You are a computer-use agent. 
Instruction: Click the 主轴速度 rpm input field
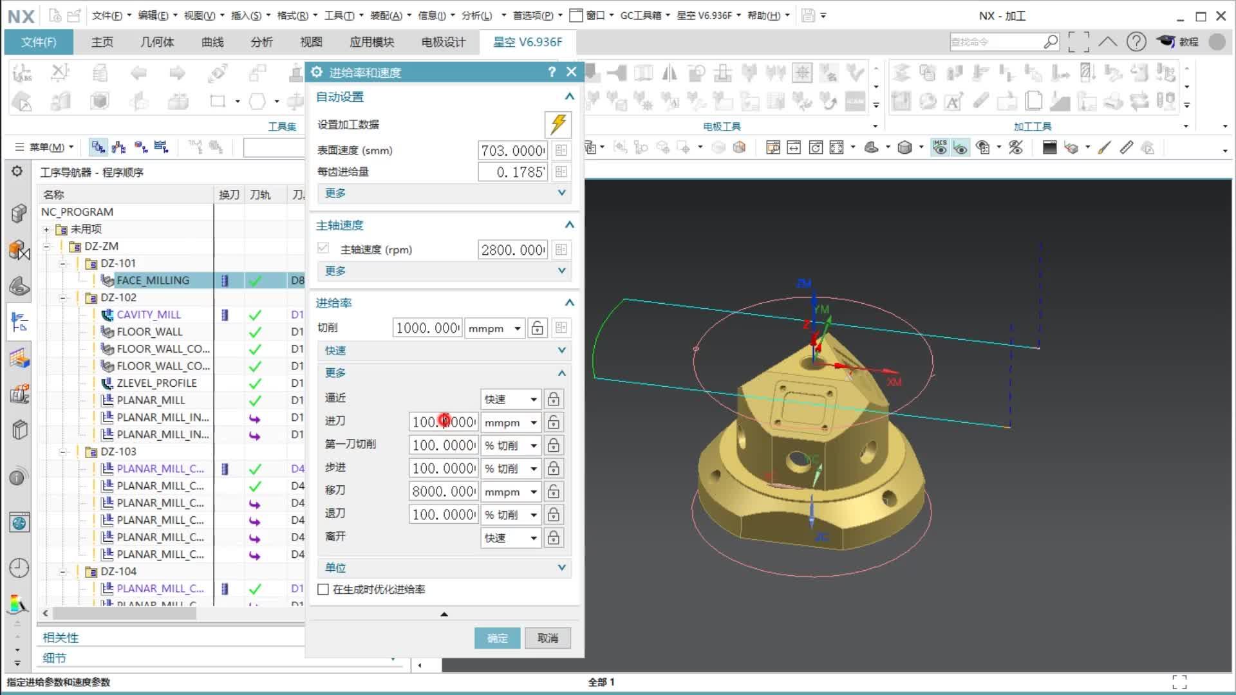pyautogui.click(x=512, y=250)
